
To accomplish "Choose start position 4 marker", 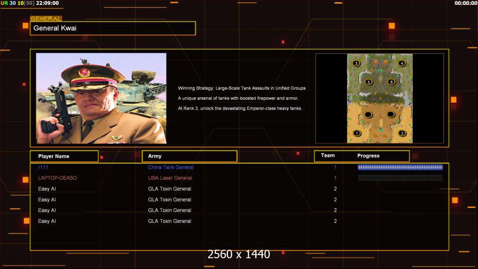I will [x=402, y=63].
